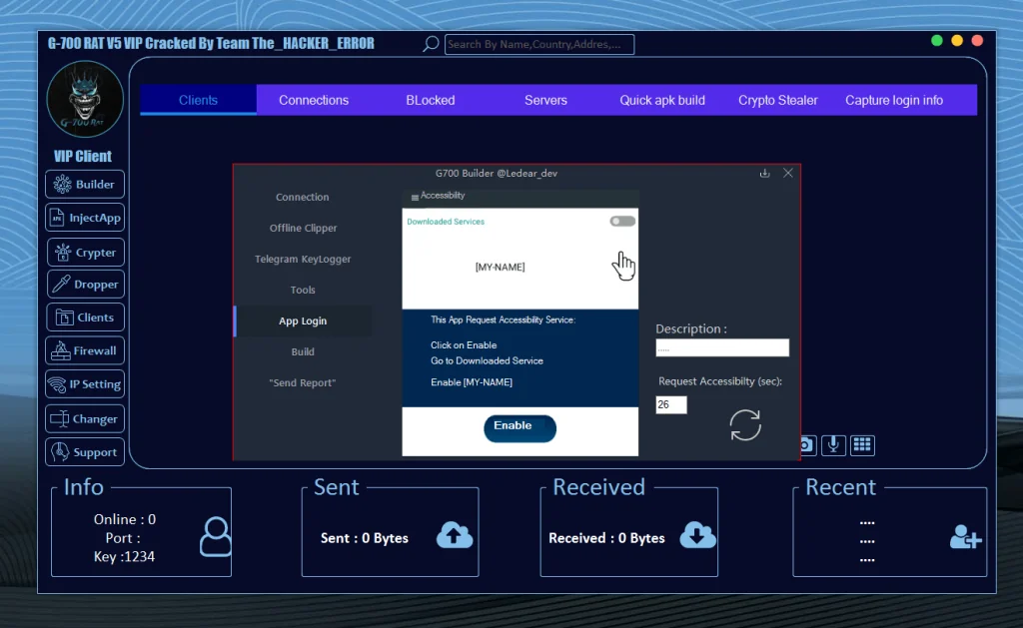Image resolution: width=1023 pixels, height=628 pixels.
Task: Click the camera icon below the builder dialog
Action: coord(806,445)
